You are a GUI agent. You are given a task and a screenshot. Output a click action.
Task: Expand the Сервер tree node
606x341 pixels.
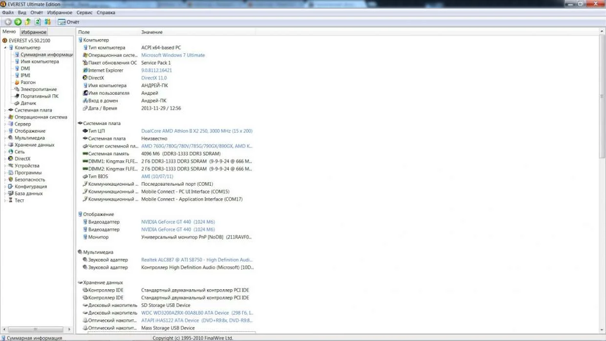(5, 124)
